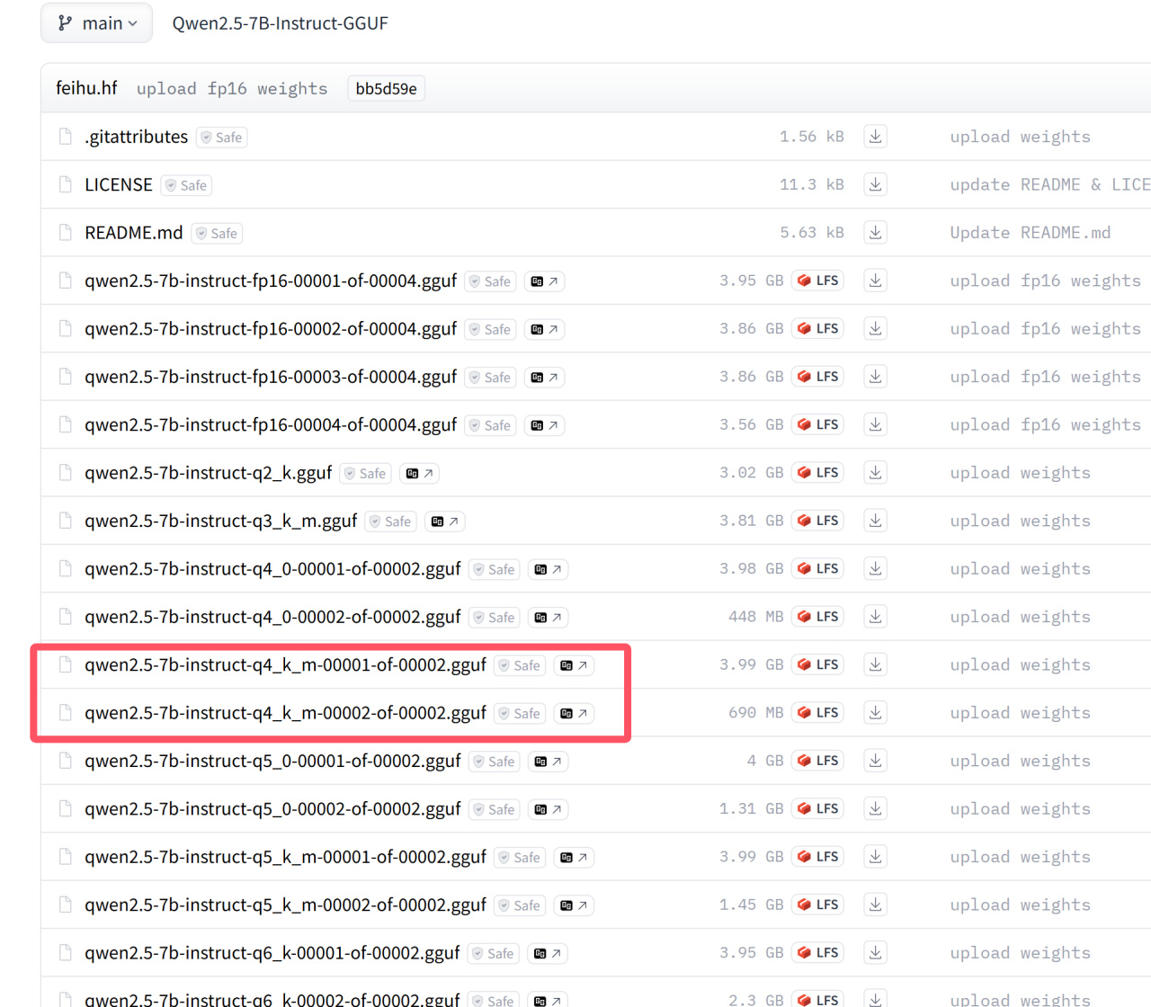The height and width of the screenshot is (1007, 1151).
Task: Open the main branch dropdown
Action: click(x=96, y=23)
